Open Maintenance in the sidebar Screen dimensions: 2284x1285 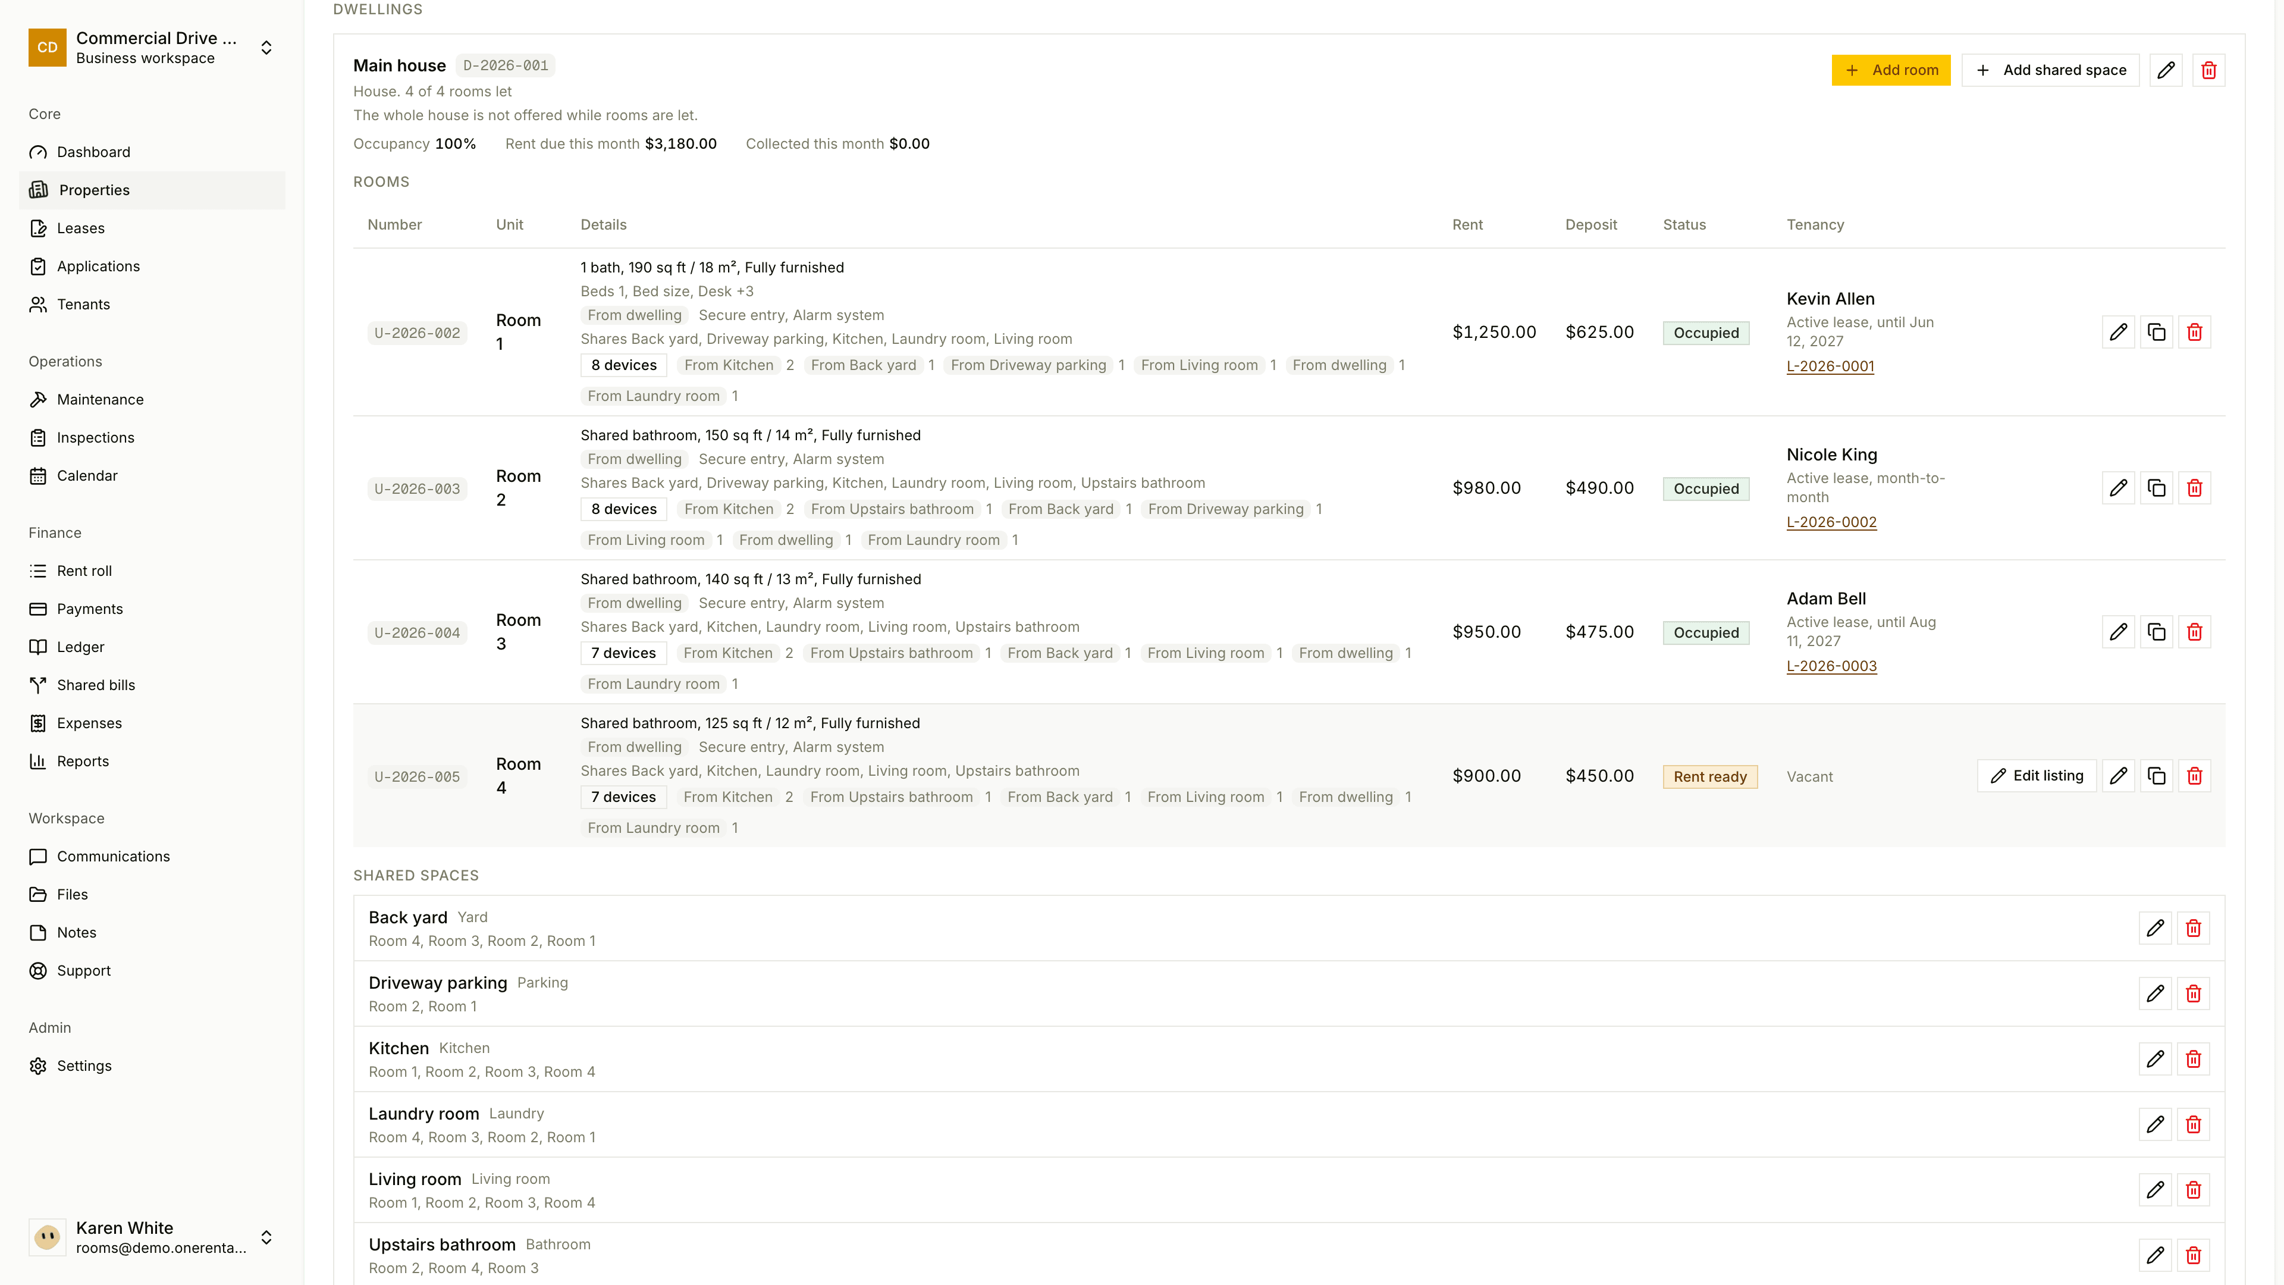click(100, 399)
